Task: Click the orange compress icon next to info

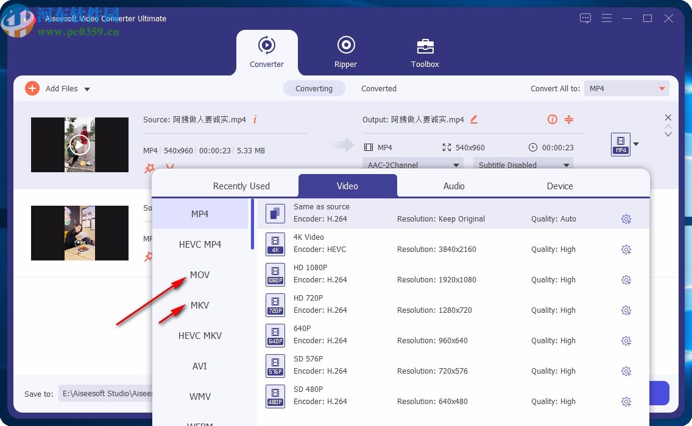Action: (x=569, y=120)
